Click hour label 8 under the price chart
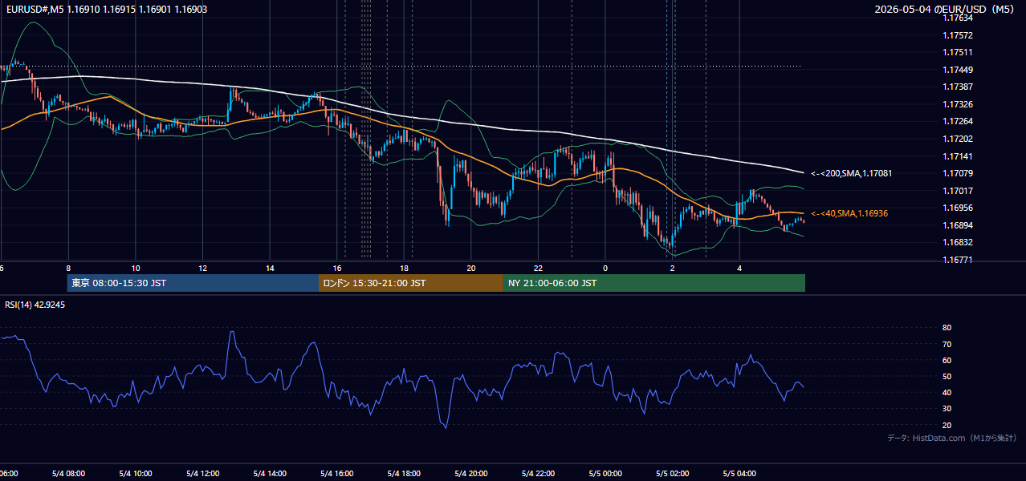Screen dimensions: 1026x481 click(x=68, y=268)
